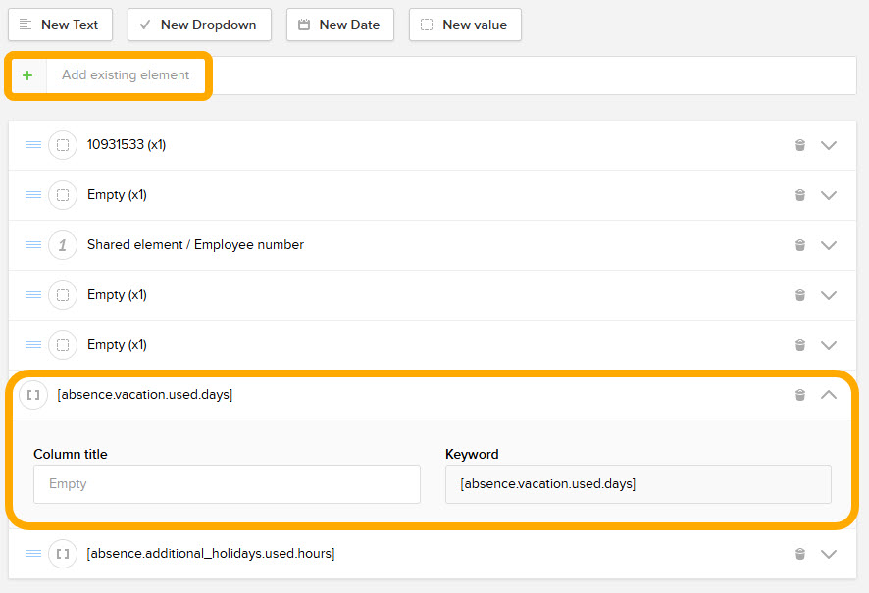Viewport: 869px width, 593px height.
Task: Click the New value button
Action: (465, 25)
